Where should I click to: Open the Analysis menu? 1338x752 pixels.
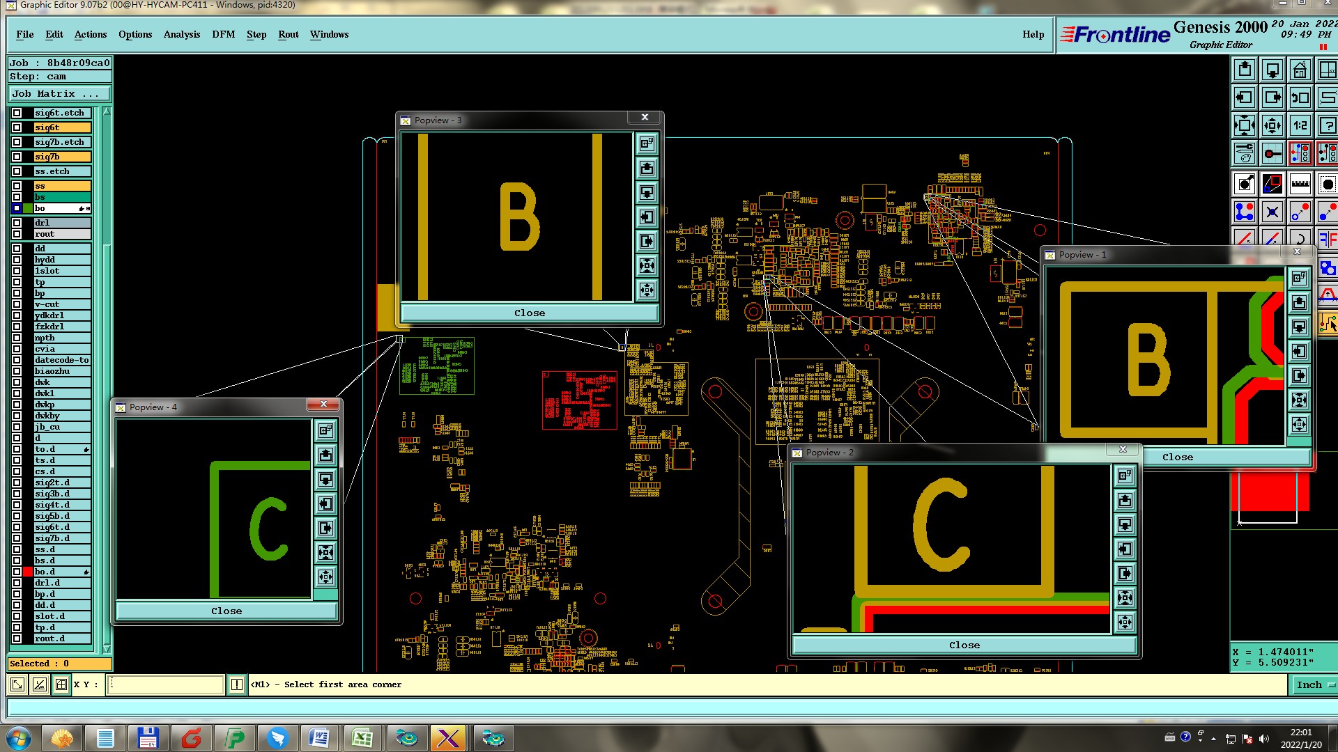click(181, 34)
